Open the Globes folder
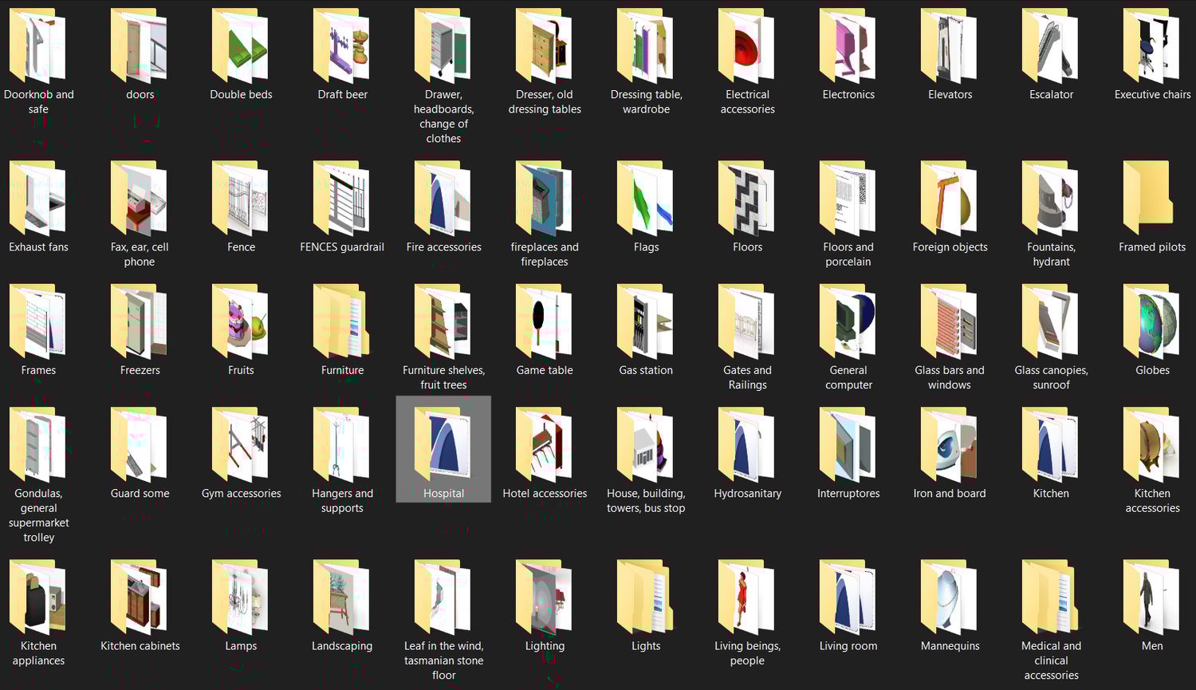This screenshot has width=1196, height=690. coord(1152,321)
